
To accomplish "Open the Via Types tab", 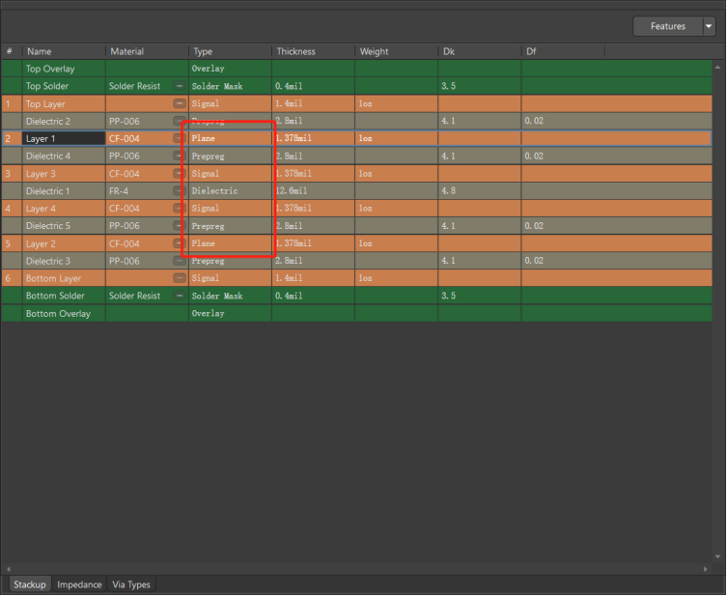I will click(131, 584).
